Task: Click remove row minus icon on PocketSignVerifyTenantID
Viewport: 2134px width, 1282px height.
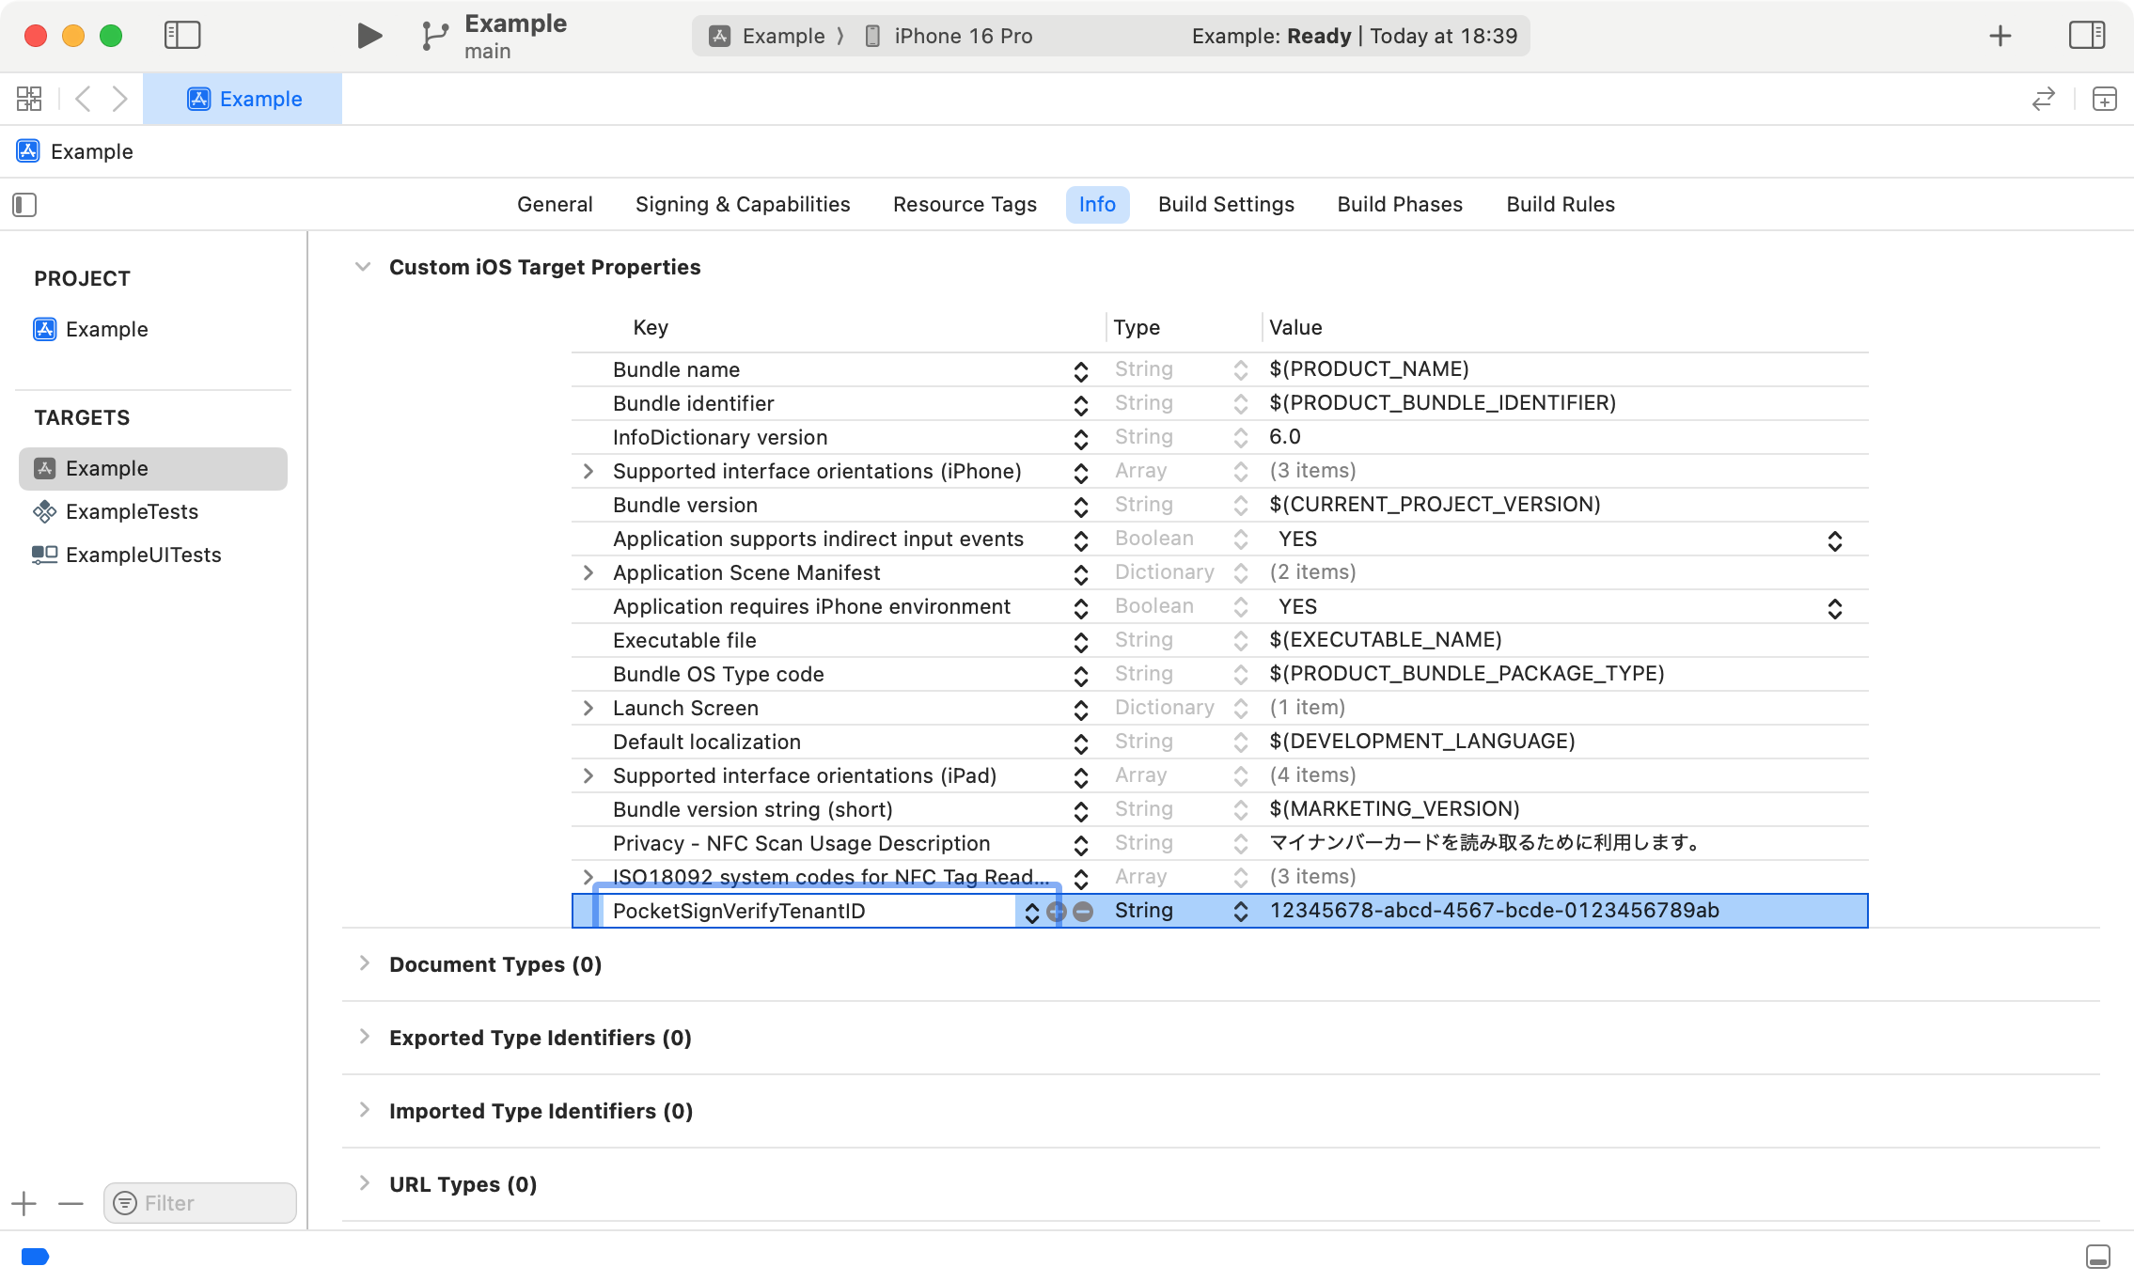Action: 1083,912
